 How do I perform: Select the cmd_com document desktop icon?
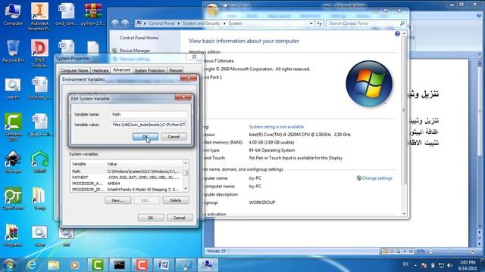click(66, 14)
